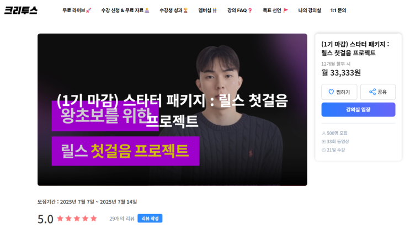Image resolution: width=410 pixels, height=240 pixels.
Task: Click the 찜하기 button
Action: pos(339,92)
